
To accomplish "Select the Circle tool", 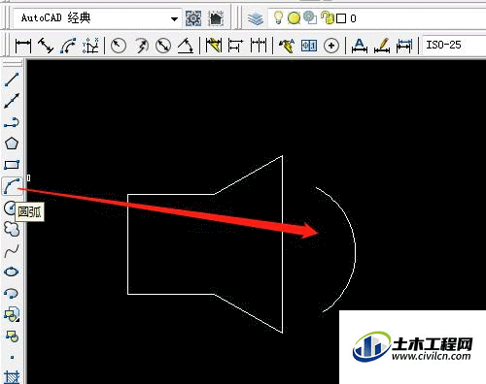I will point(10,208).
